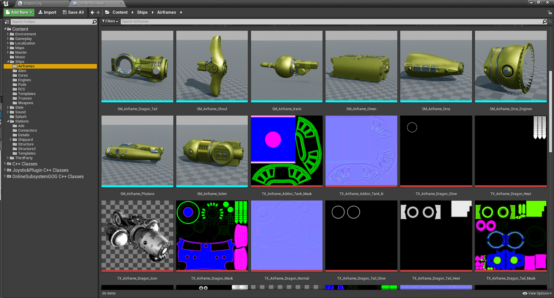The image size is (554, 298).
Task: Toggle the sources panel icon
Action: (7, 22)
